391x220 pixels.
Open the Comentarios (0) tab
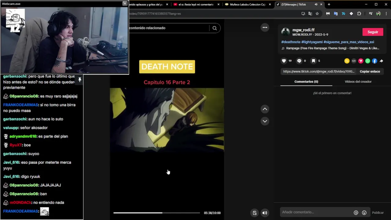click(306, 82)
